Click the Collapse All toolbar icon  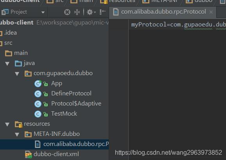coord(77,12)
